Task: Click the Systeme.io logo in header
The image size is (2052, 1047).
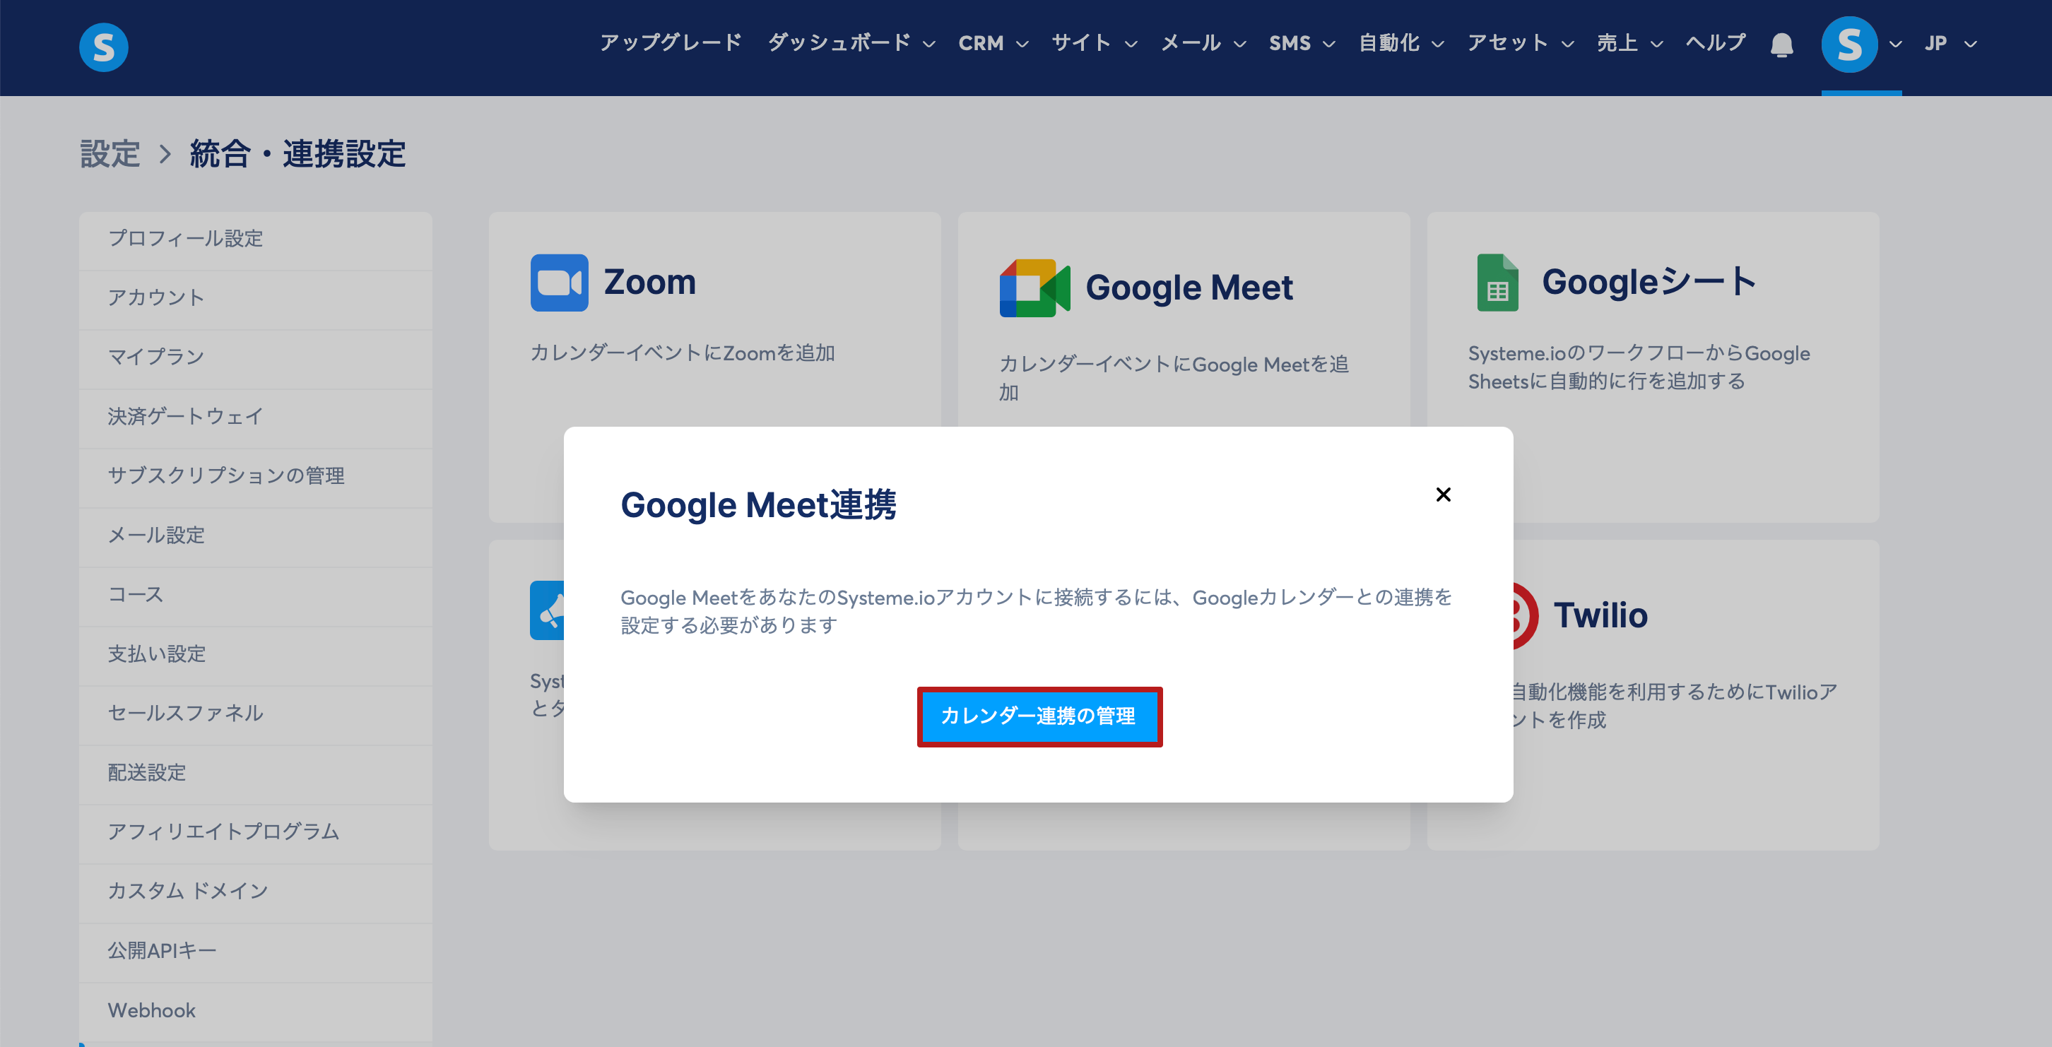Action: 104,47
